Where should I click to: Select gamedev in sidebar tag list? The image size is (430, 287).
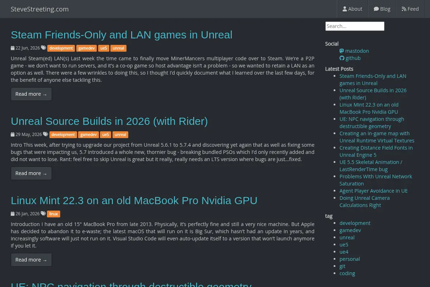click(x=350, y=230)
